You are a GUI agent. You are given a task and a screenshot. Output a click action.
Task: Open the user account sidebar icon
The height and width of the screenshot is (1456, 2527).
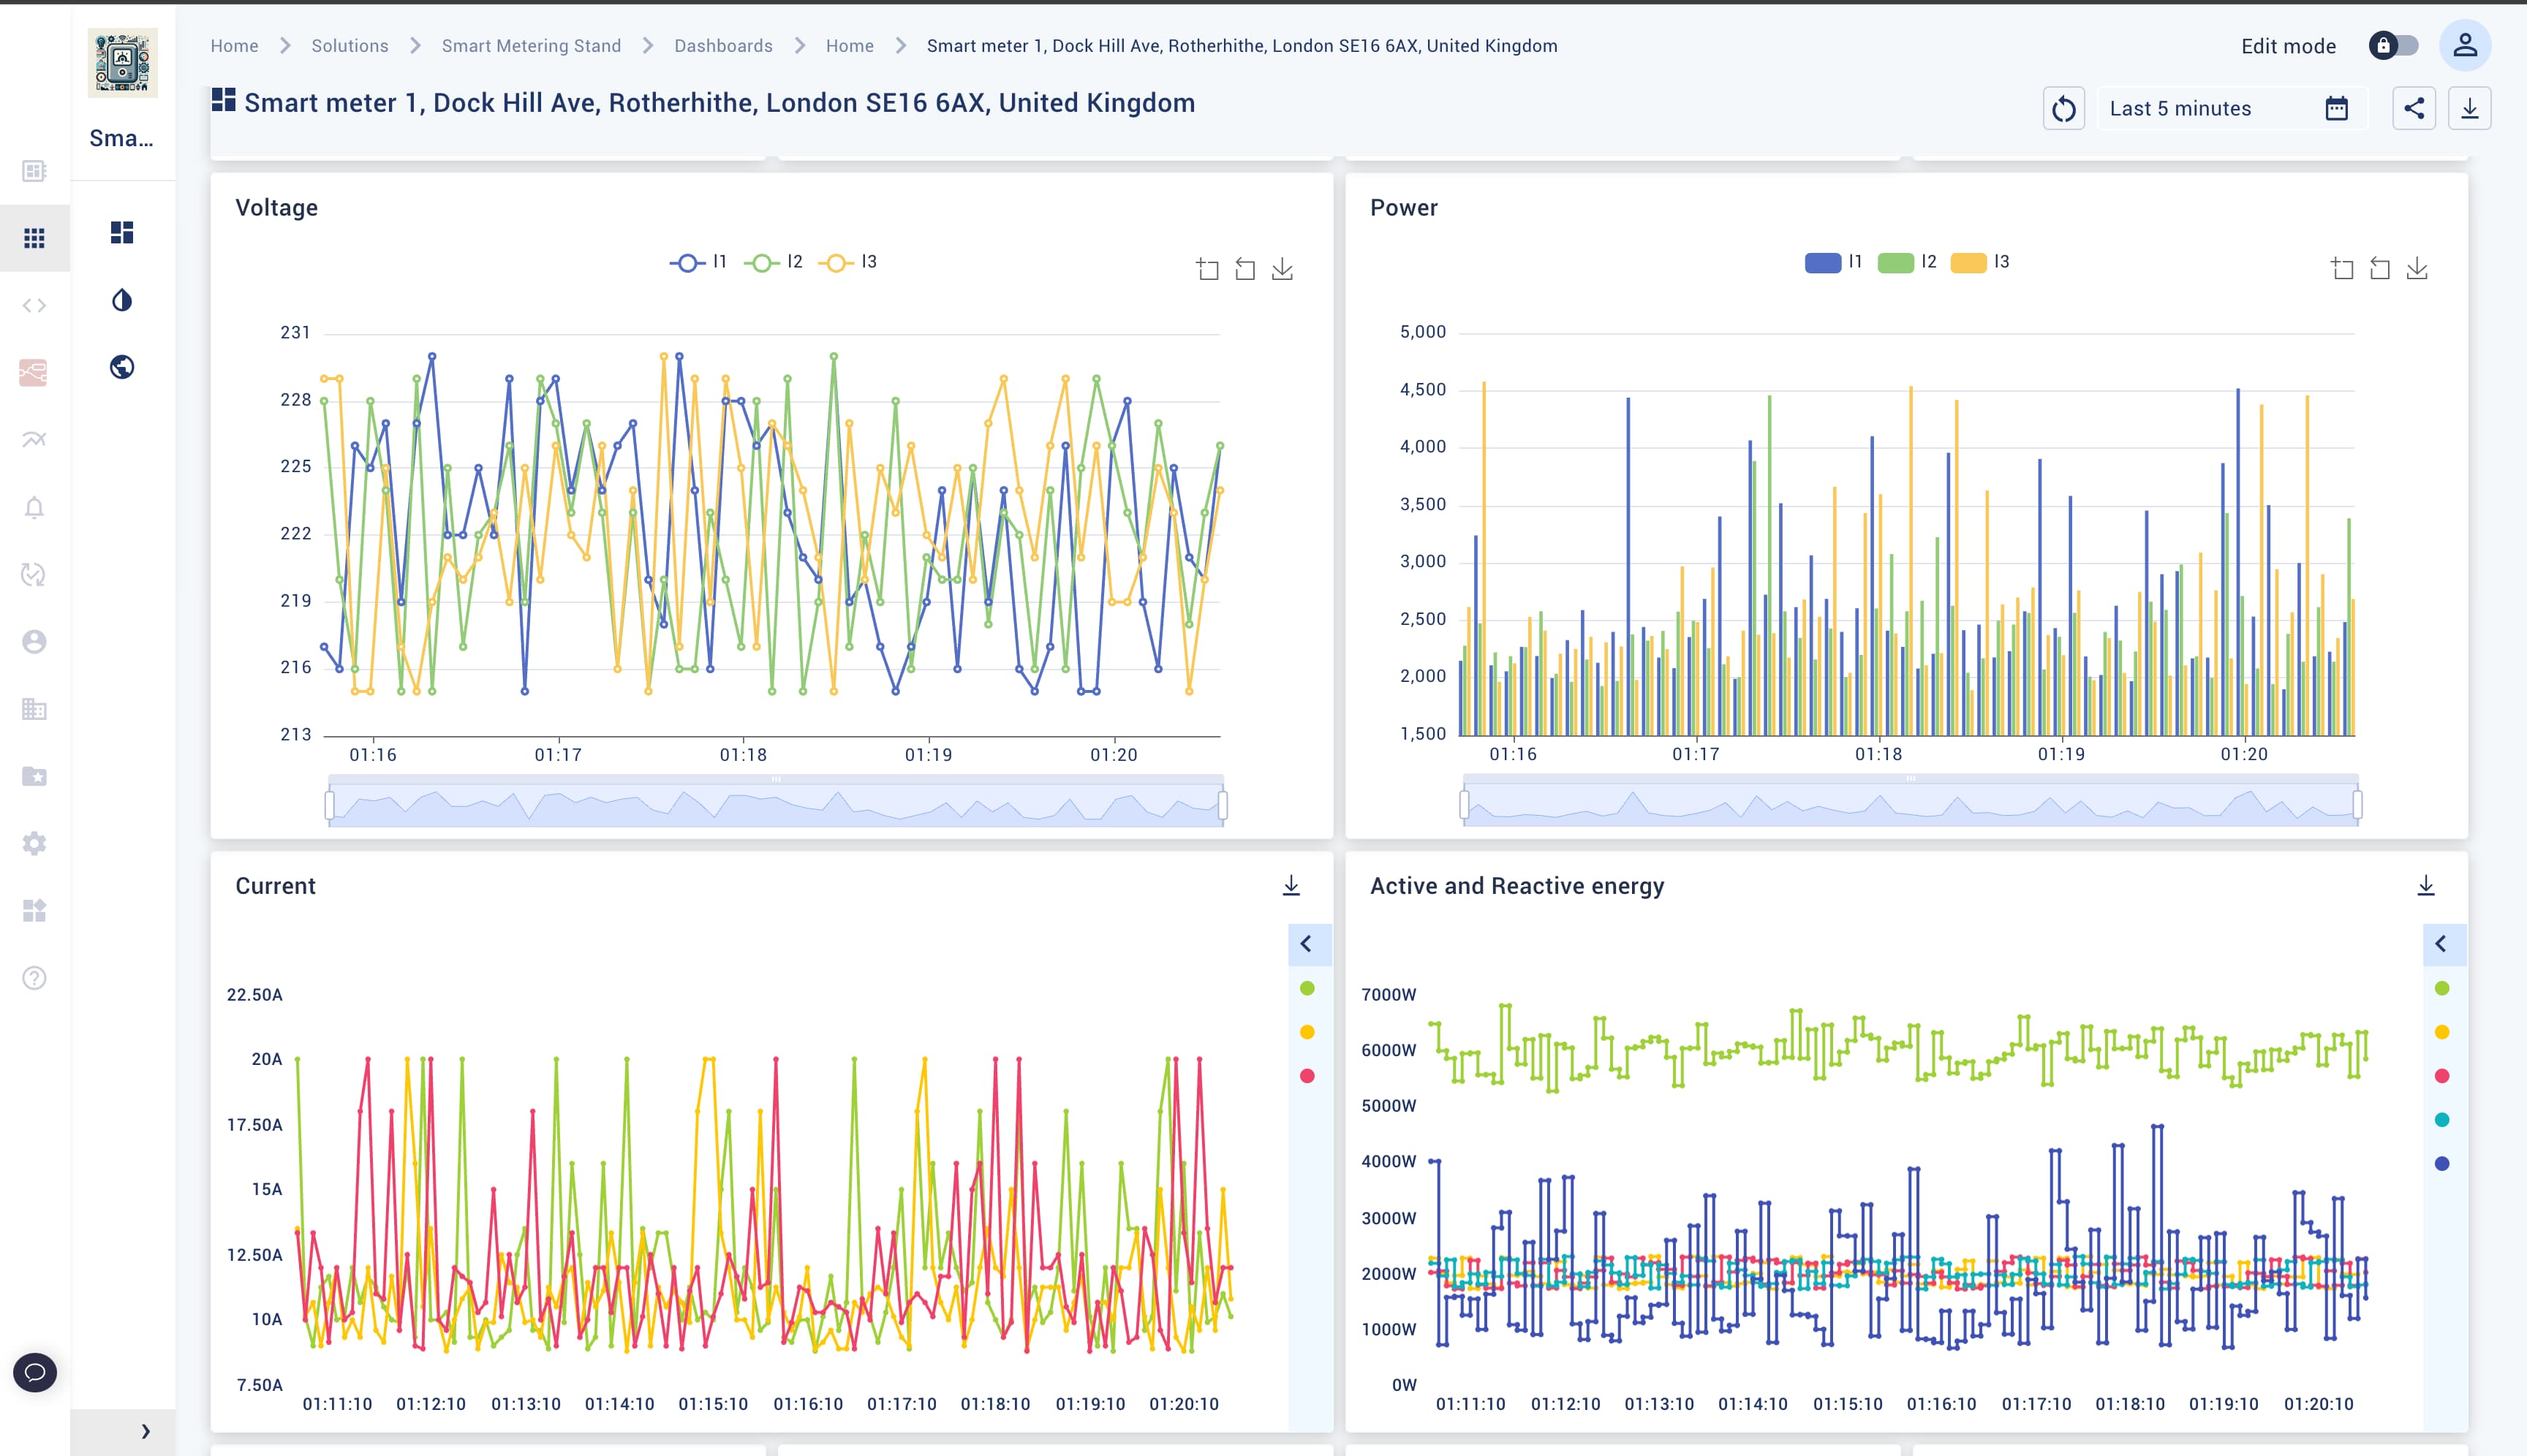pos(34,641)
